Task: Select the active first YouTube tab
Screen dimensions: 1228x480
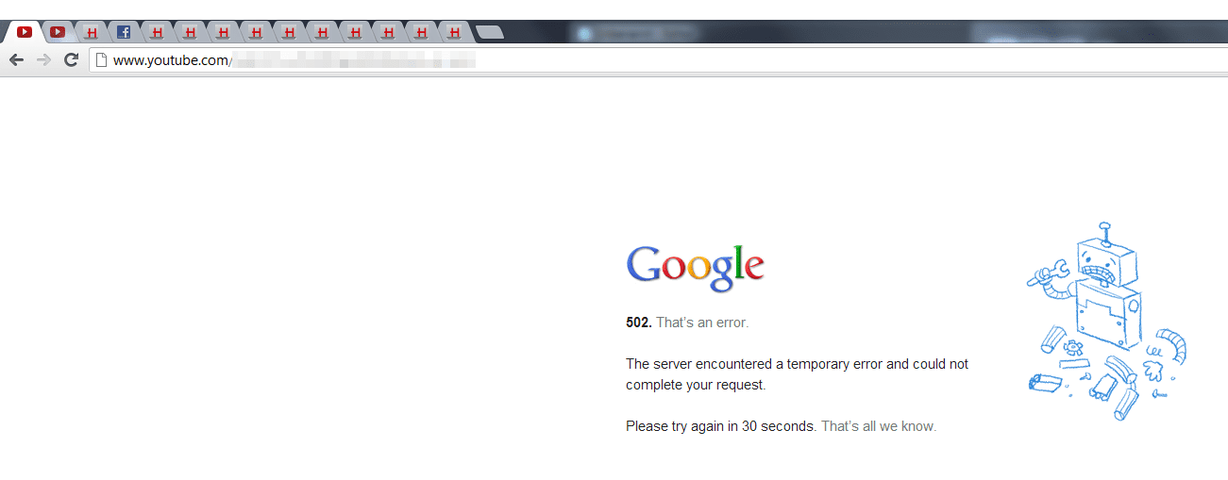Action: [25, 32]
